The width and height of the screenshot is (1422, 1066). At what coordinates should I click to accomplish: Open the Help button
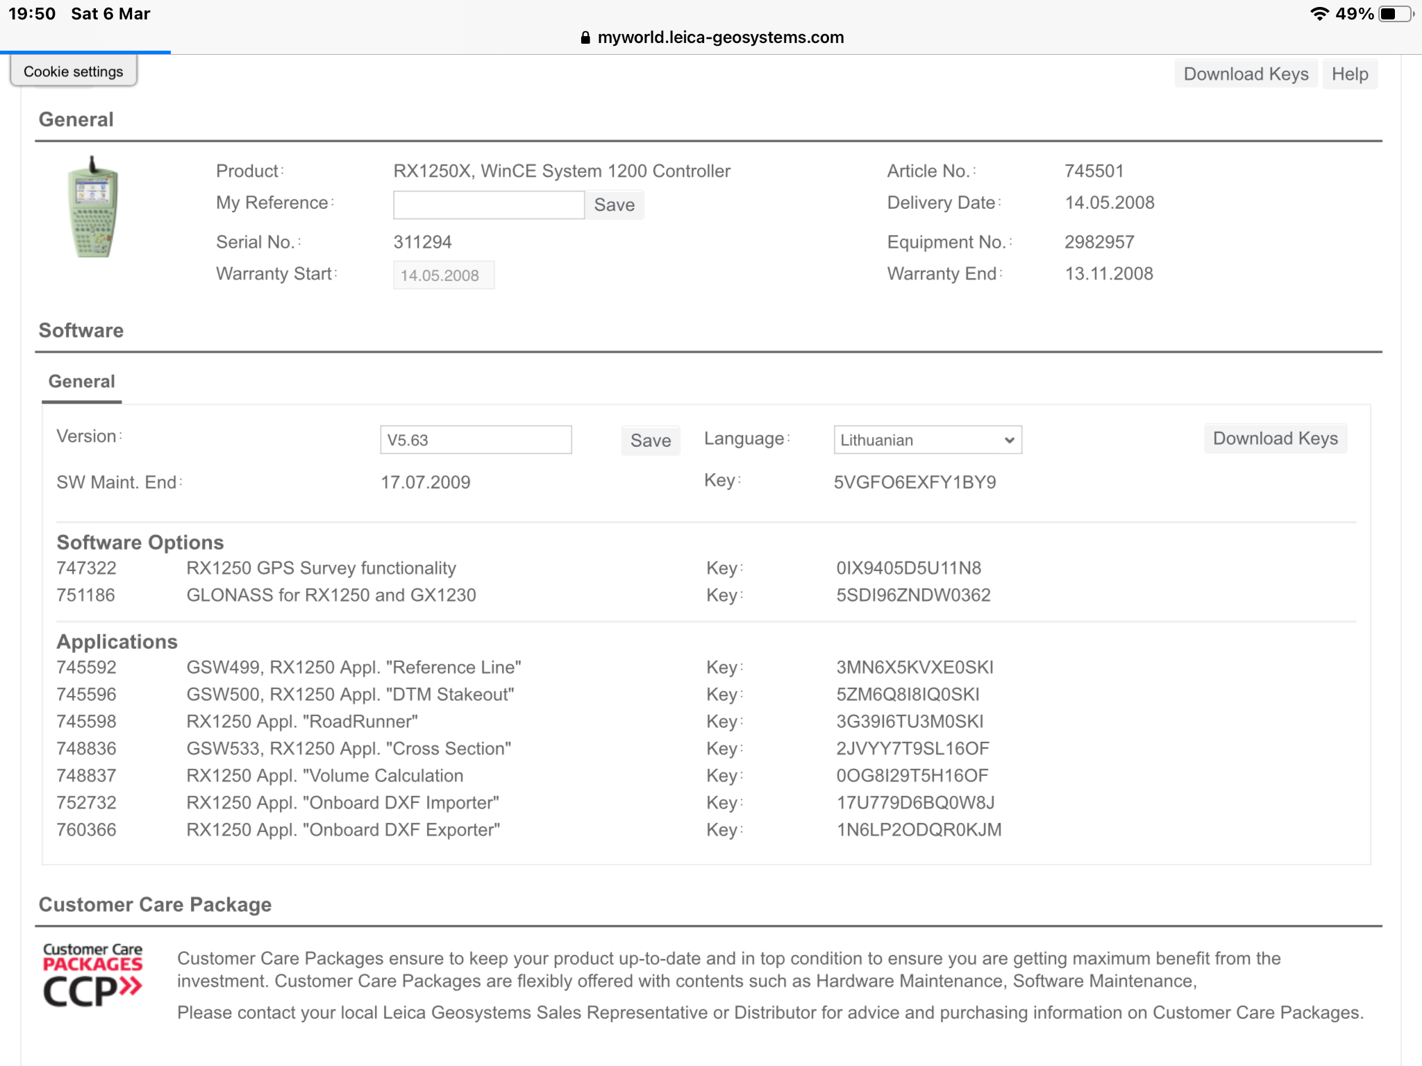(1349, 74)
